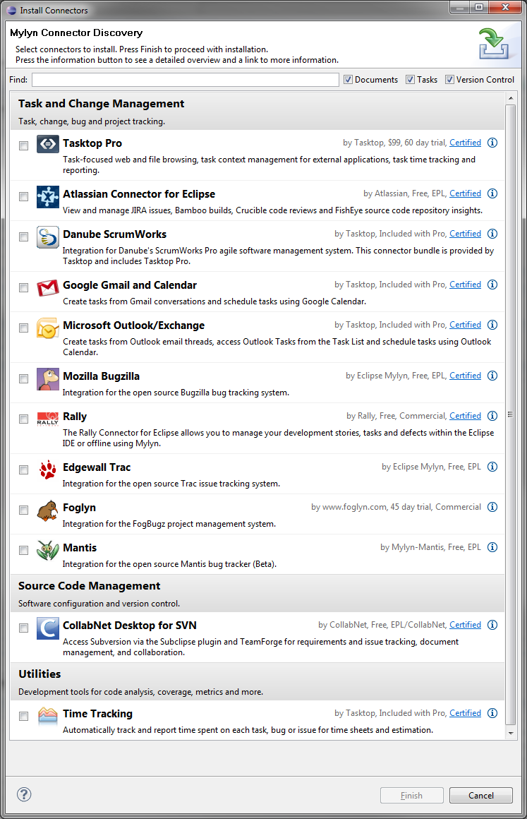Open the Rally information button
This screenshot has width=527, height=819.
(x=492, y=416)
